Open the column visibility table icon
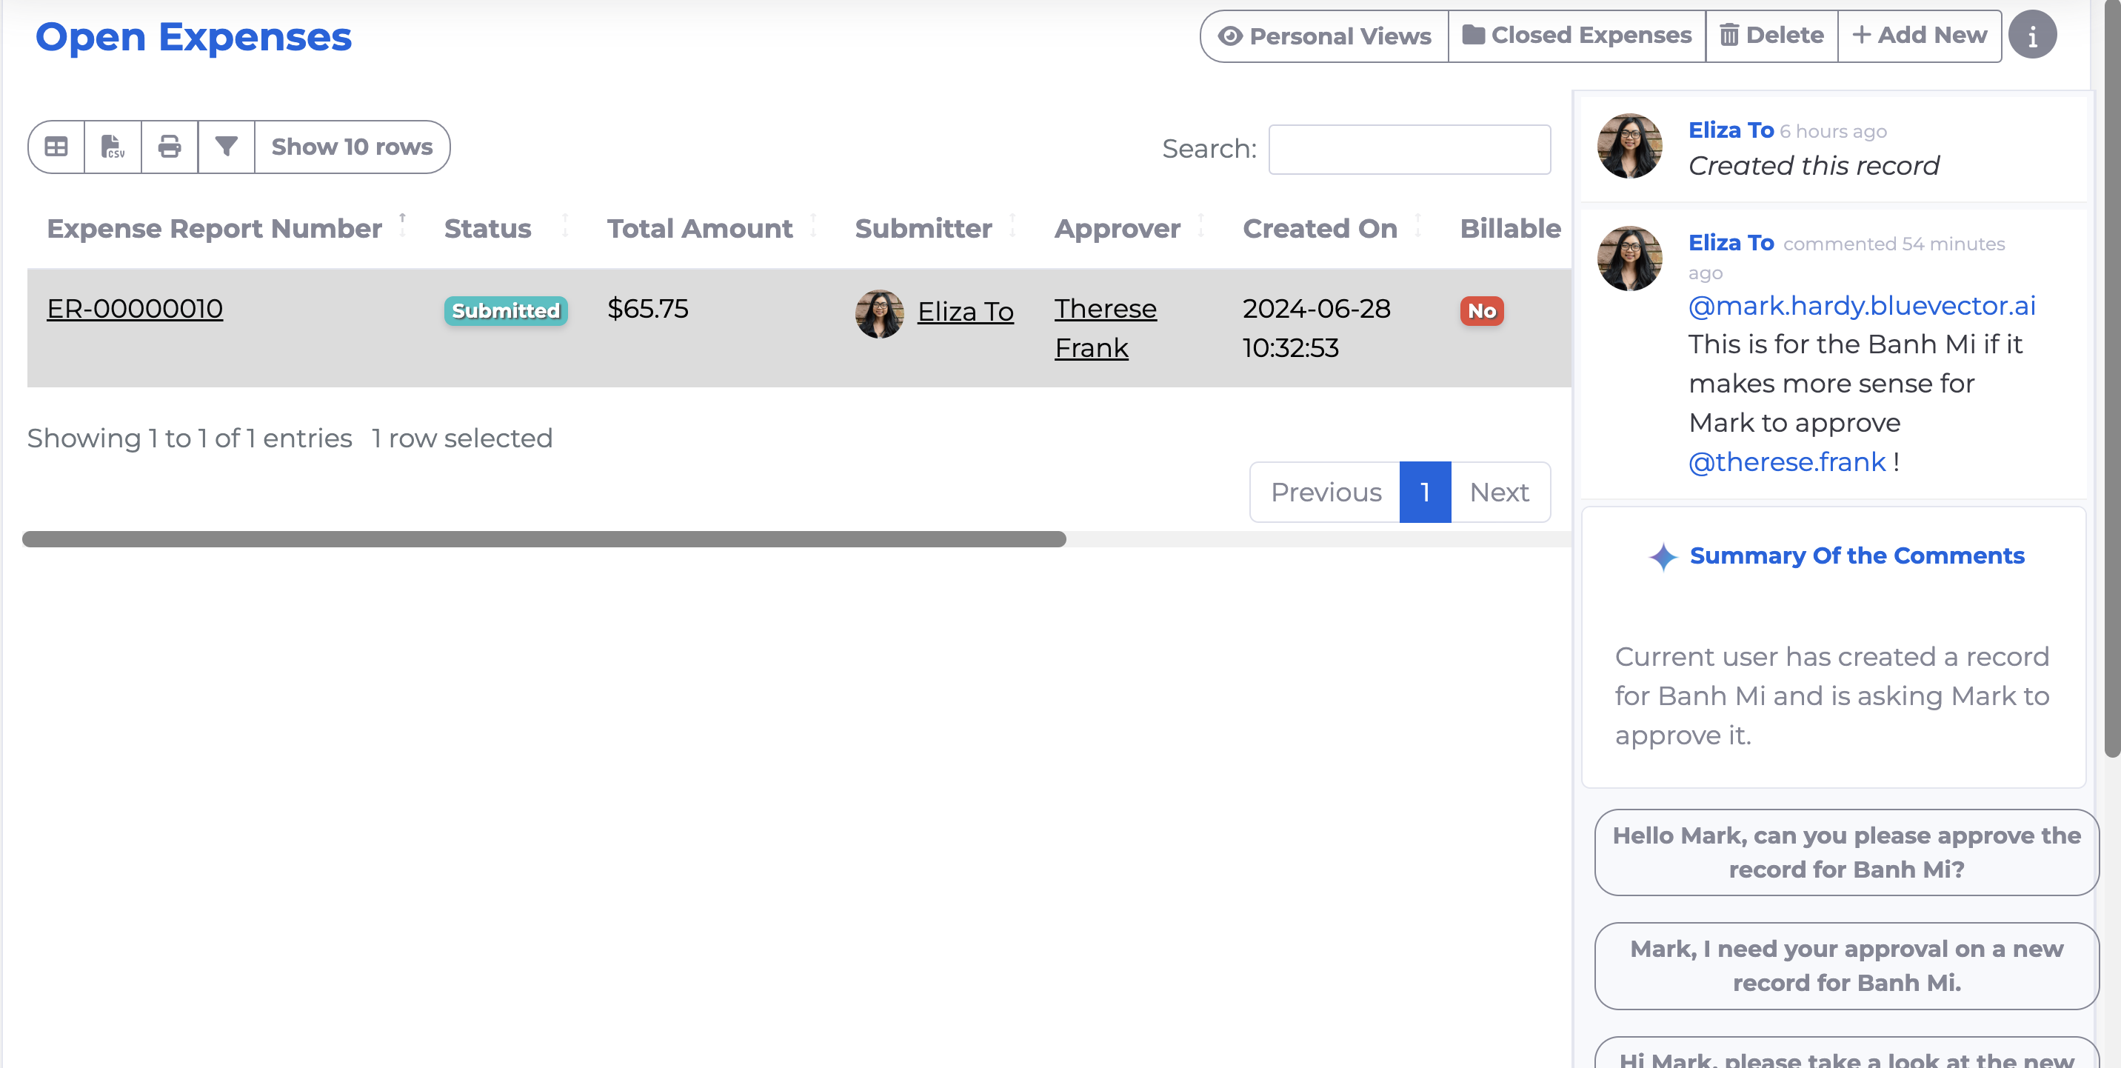Image resolution: width=2121 pixels, height=1068 pixels. click(x=56, y=147)
